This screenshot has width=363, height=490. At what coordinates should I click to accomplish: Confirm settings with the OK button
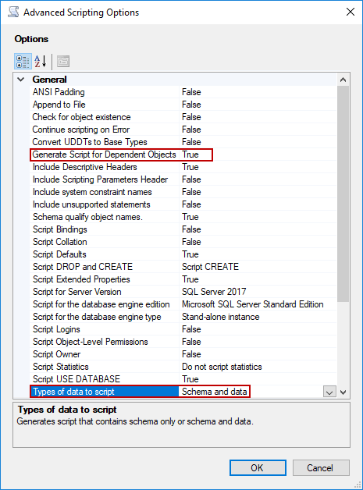coord(258,468)
